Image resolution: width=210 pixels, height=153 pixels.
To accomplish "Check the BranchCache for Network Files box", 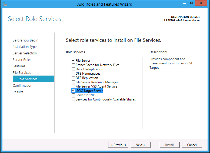I will coord(73,65).
